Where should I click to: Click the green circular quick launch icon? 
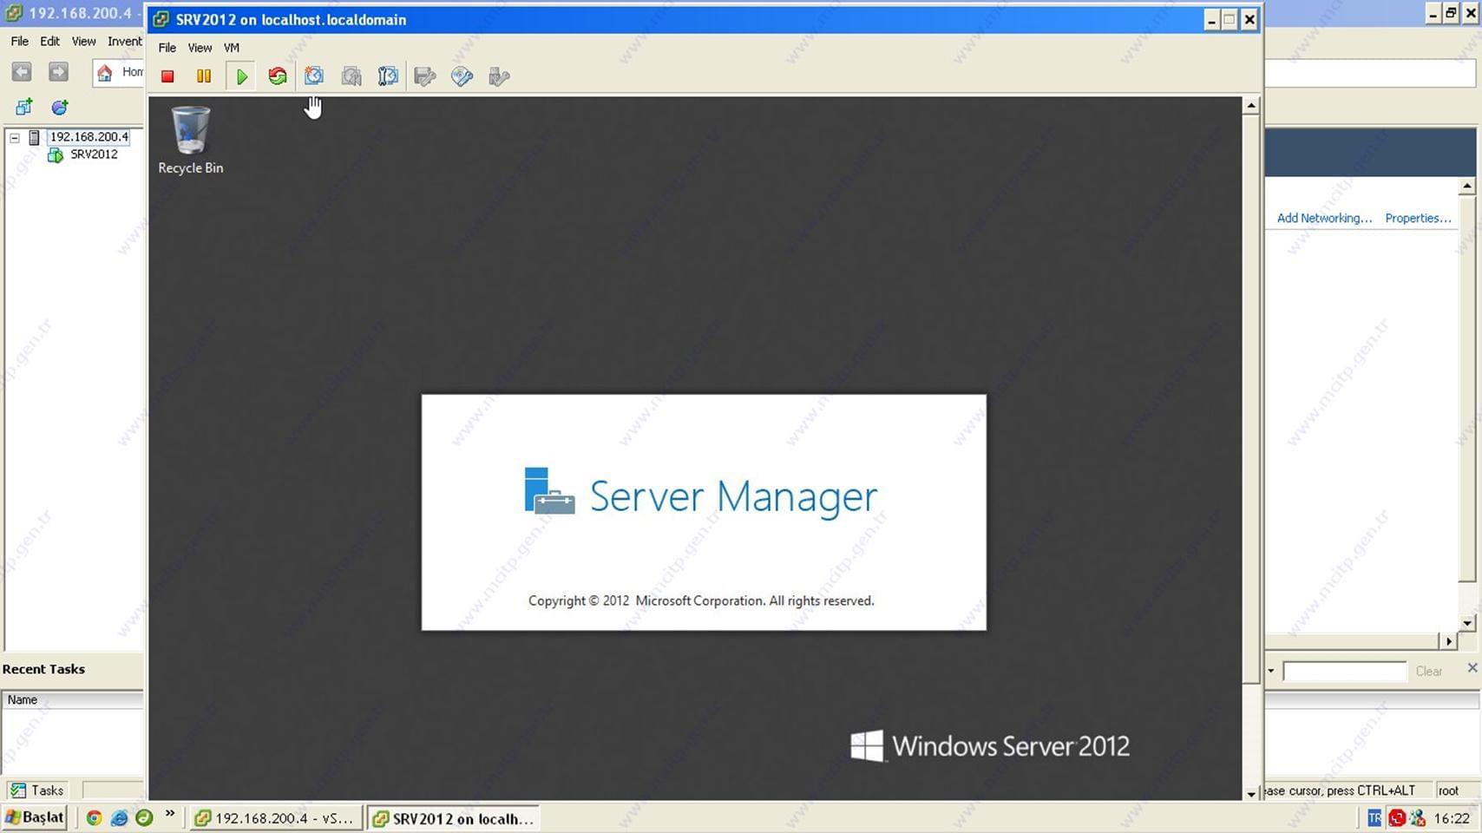click(x=144, y=817)
